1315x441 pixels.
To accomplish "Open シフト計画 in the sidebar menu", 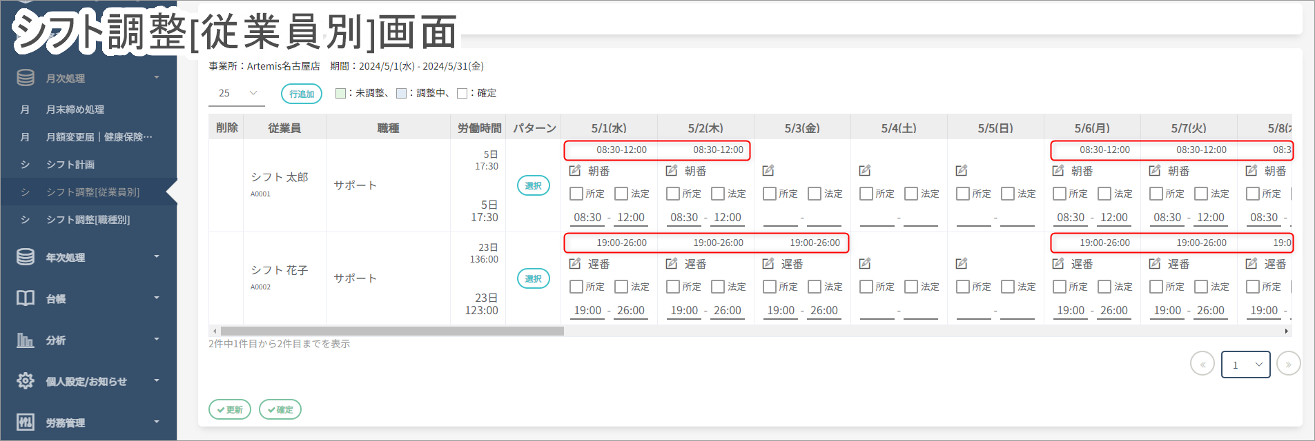I will point(70,165).
